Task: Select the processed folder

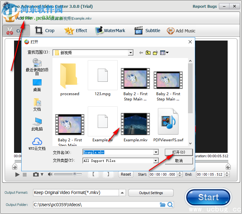Action: 70,79
